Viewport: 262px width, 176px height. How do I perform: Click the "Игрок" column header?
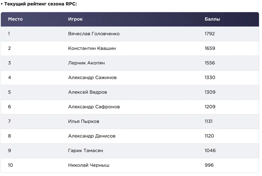coord(75,19)
